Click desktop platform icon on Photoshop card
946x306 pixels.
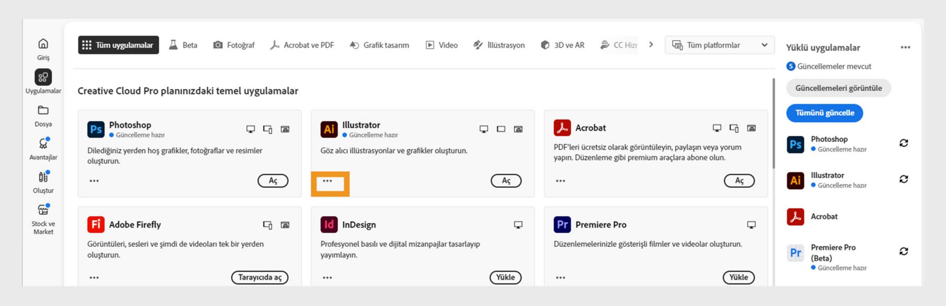[x=251, y=129]
